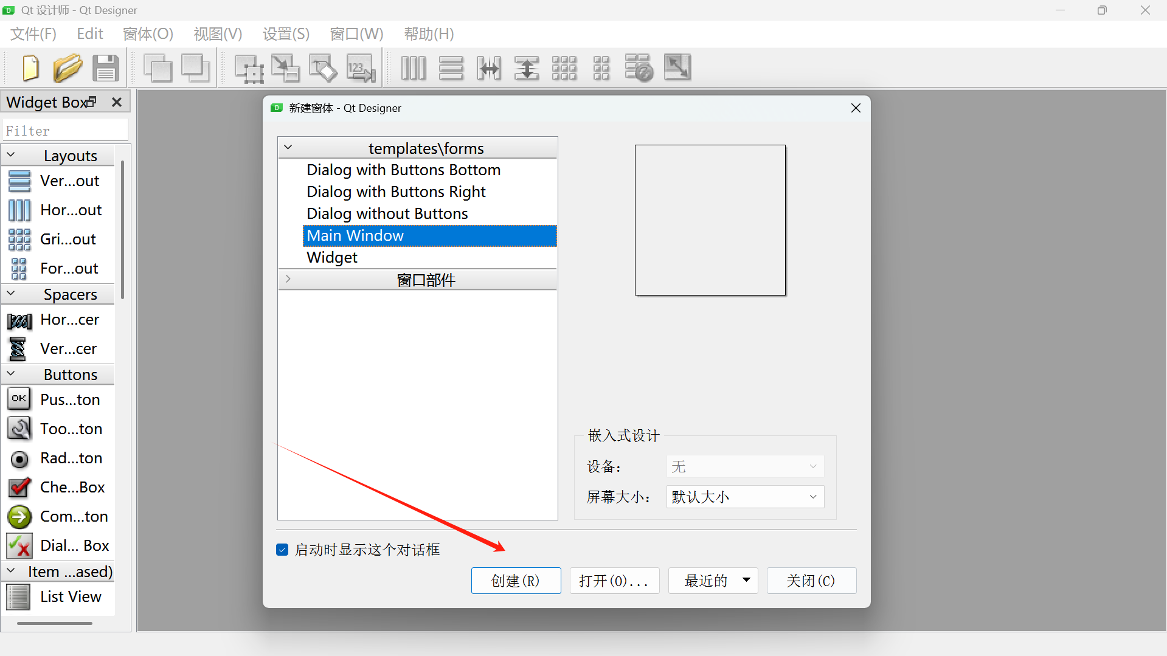Click the Break Layout toolbar icon
The image size is (1167, 656).
[x=639, y=67]
